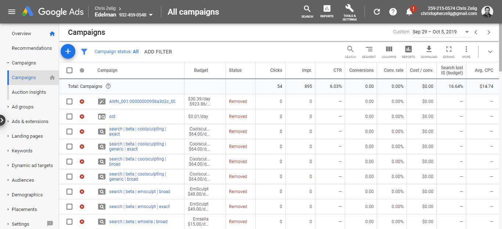
Task: Refresh data with the reload icon
Action: 377,12
